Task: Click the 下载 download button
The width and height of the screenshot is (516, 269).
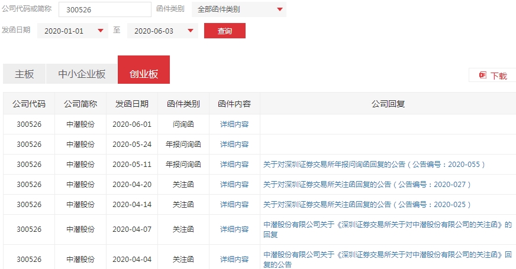Action: [x=498, y=76]
